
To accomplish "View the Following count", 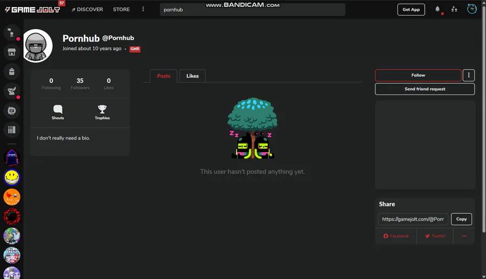I will 51,84.
